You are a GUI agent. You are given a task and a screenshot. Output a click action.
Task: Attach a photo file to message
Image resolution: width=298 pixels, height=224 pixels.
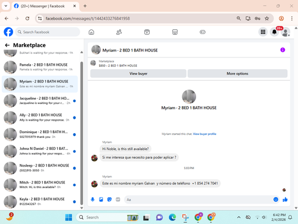101,200
